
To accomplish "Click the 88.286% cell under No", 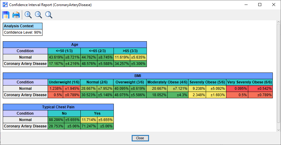I will tap(56, 120).
